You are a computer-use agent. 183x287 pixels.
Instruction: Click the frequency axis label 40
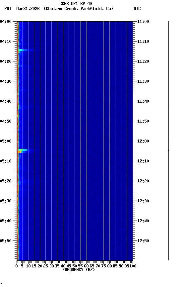point(63,266)
